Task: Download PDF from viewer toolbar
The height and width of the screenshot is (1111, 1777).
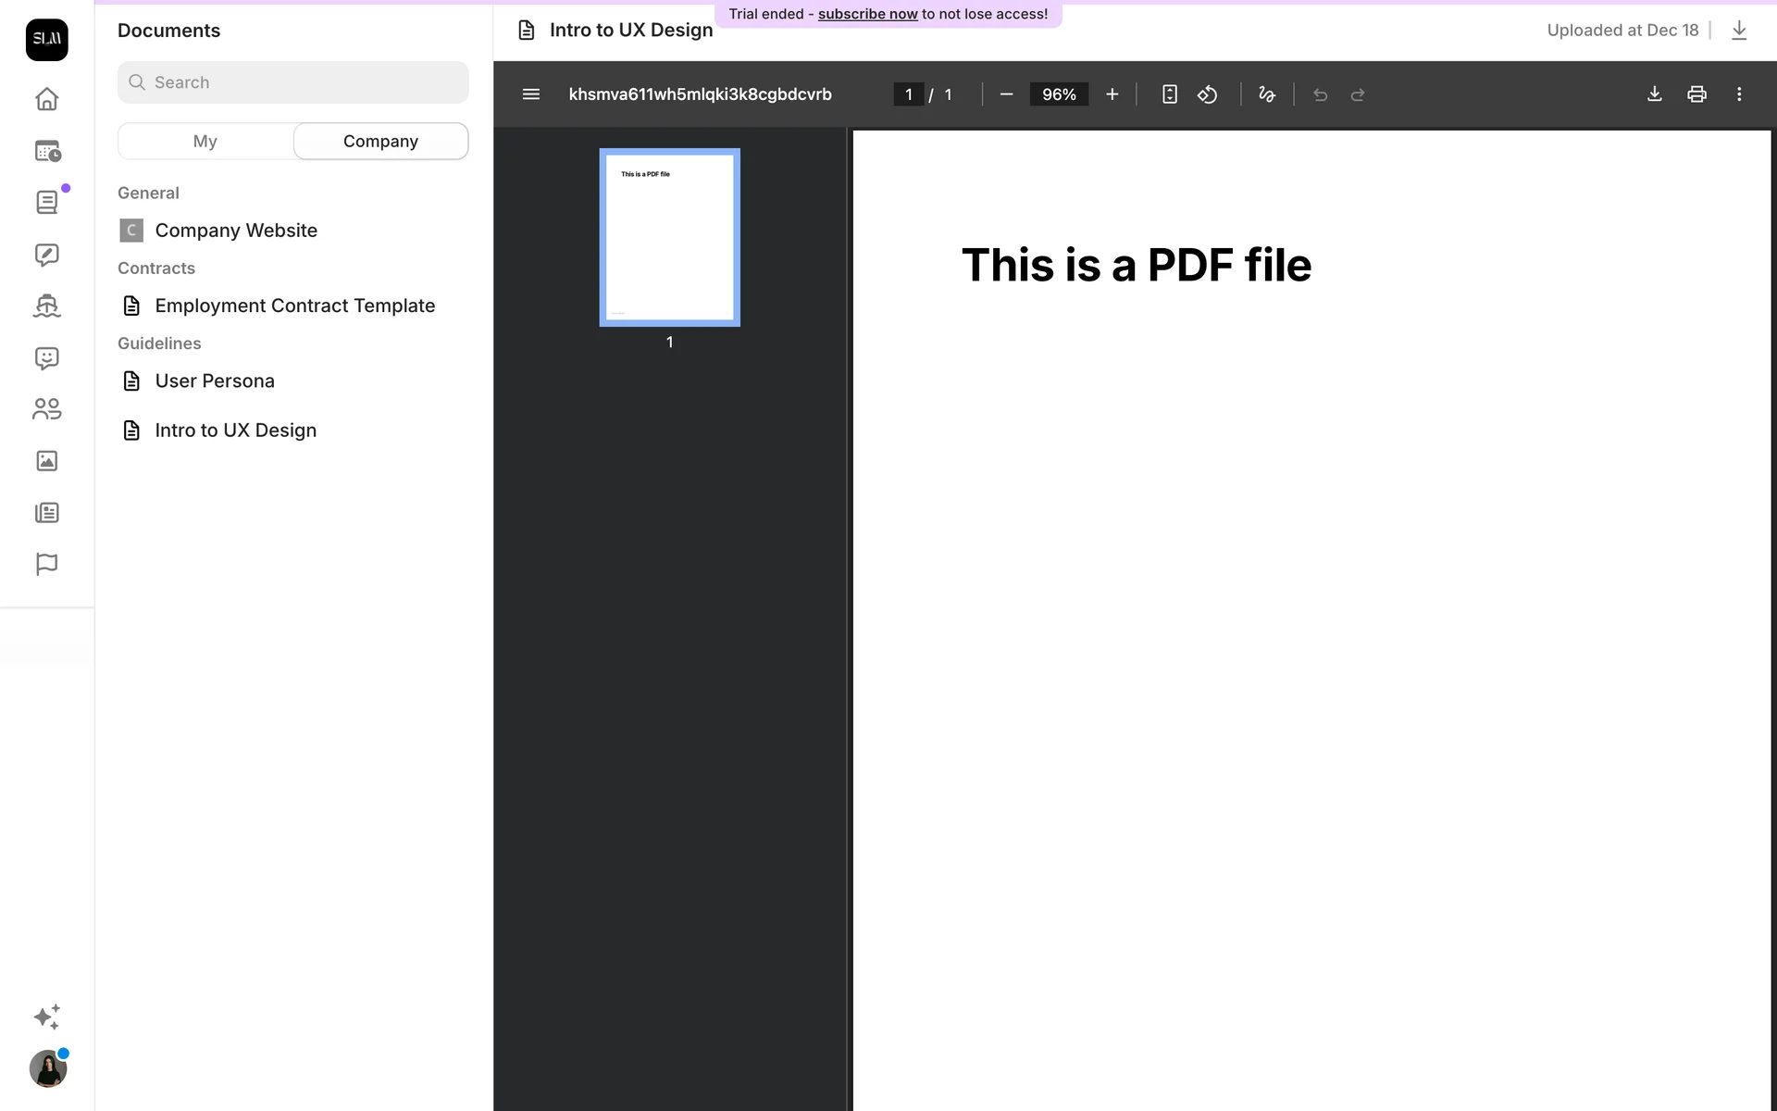Action: [1654, 94]
